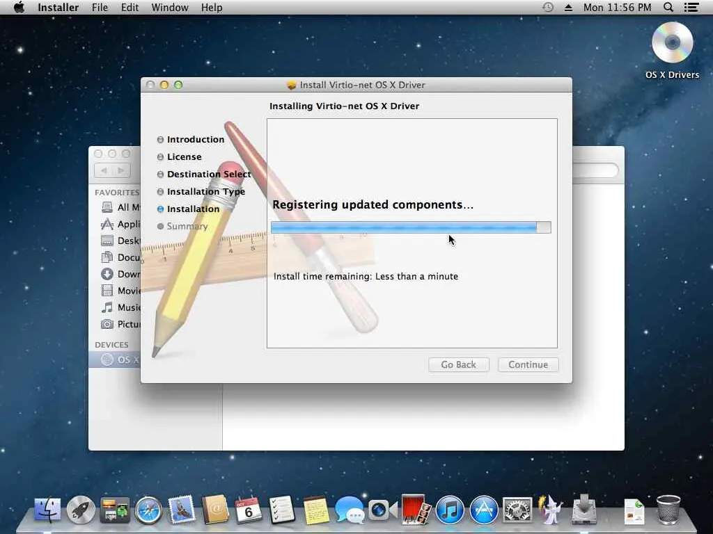
Task: Open Calendar icon showing 6
Action: (x=249, y=510)
